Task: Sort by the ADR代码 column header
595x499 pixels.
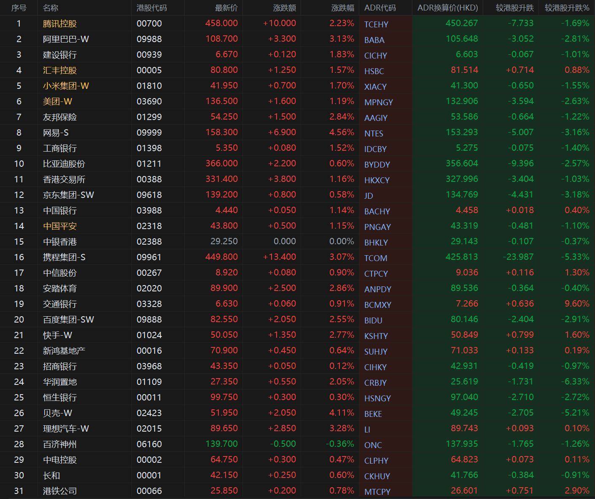Action: (380, 8)
